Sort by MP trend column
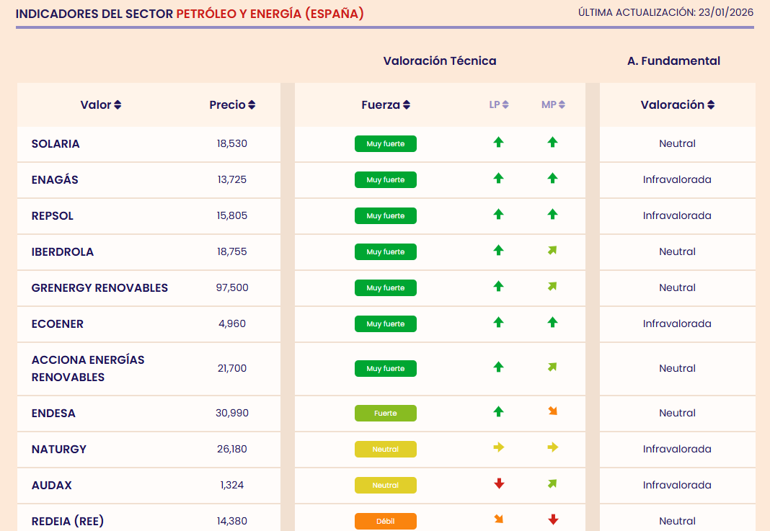The width and height of the screenshot is (770, 531). point(553,104)
